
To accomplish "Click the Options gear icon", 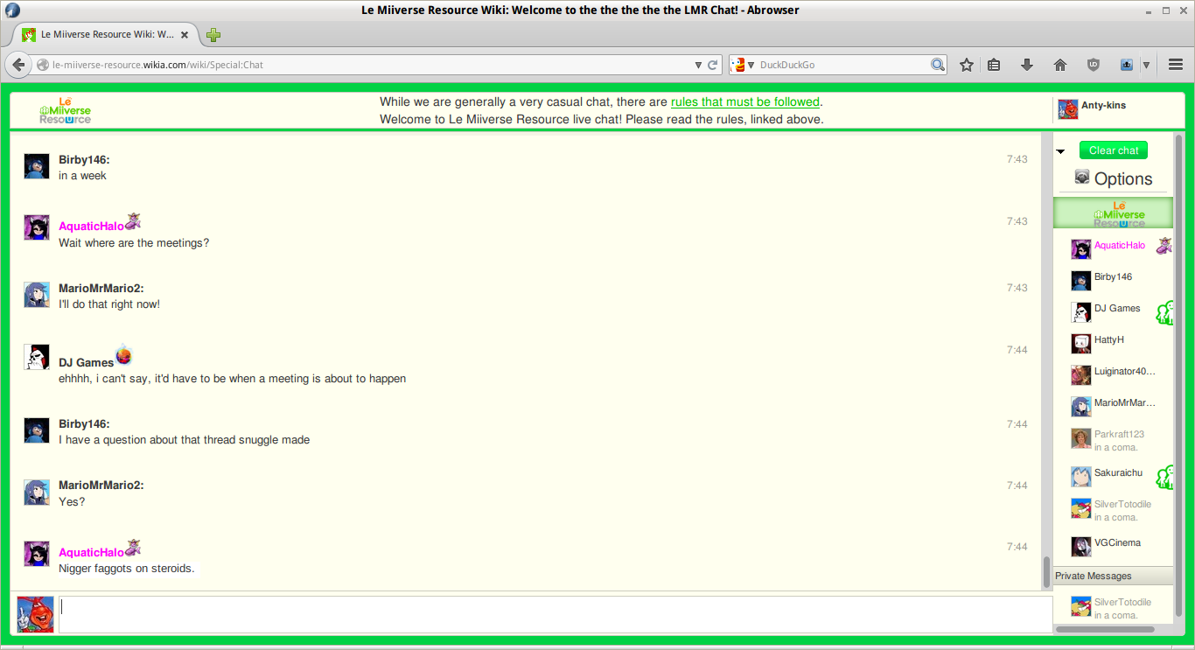I will 1082,178.
